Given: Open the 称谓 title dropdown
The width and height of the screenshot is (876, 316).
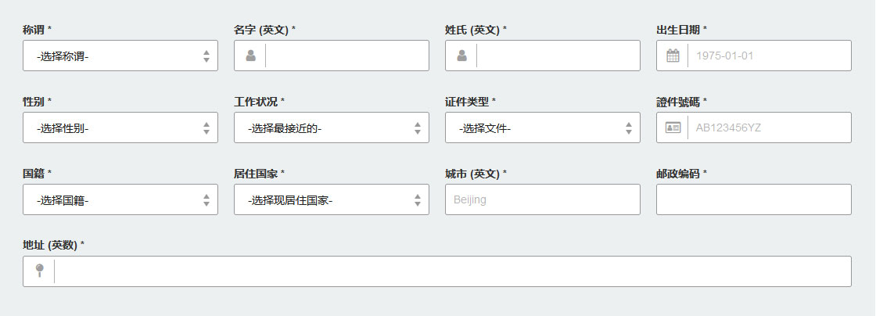Looking at the screenshot, I should [120, 56].
